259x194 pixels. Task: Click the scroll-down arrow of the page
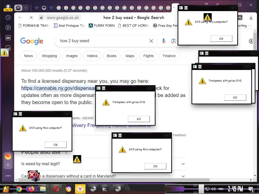255,176
